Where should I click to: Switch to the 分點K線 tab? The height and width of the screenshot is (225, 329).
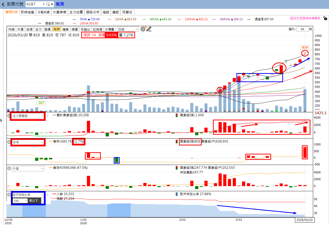pos(43,12)
